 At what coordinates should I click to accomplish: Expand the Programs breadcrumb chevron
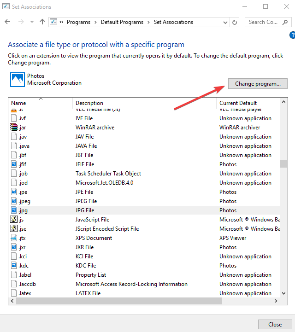pos(95,22)
